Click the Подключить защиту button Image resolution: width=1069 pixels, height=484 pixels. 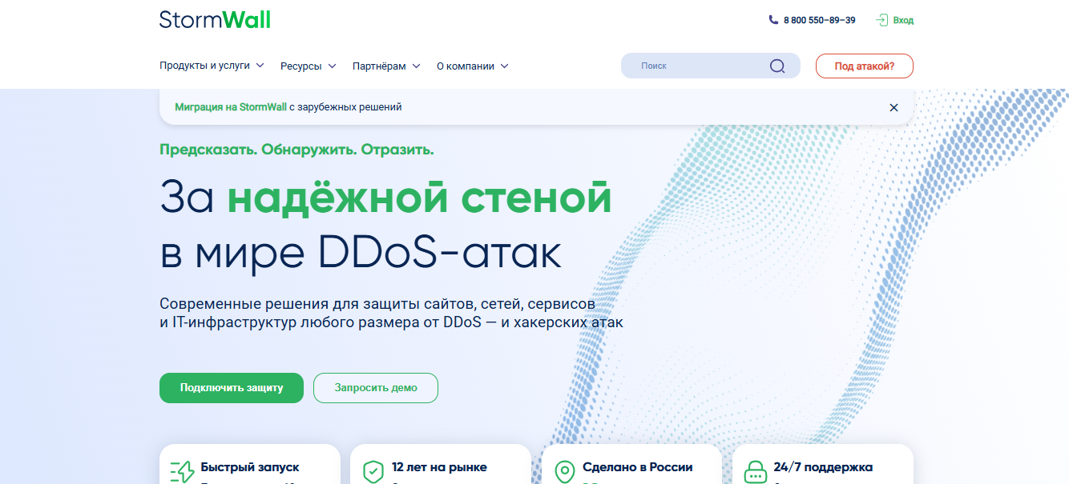(232, 388)
